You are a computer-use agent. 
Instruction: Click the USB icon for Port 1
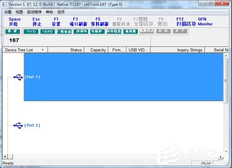18,77
